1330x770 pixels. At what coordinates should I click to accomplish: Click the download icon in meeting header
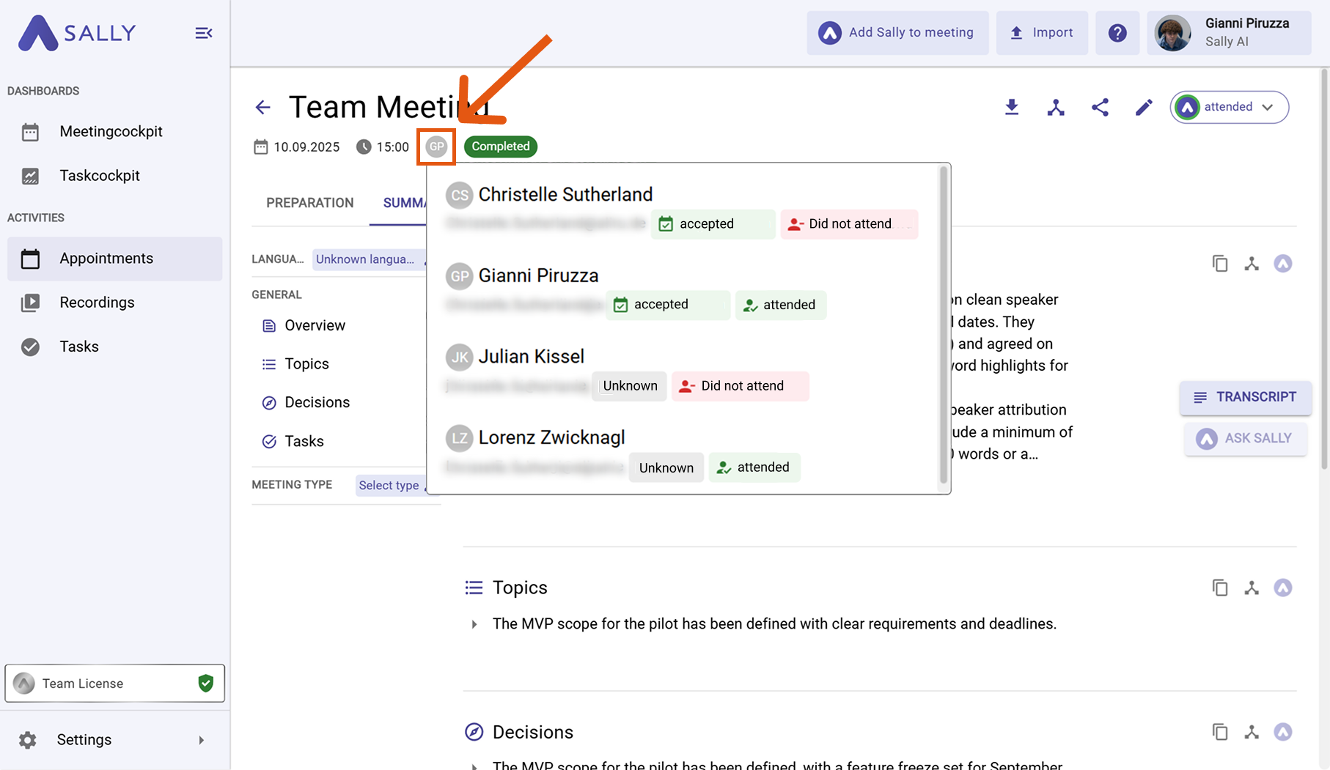tap(1011, 107)
